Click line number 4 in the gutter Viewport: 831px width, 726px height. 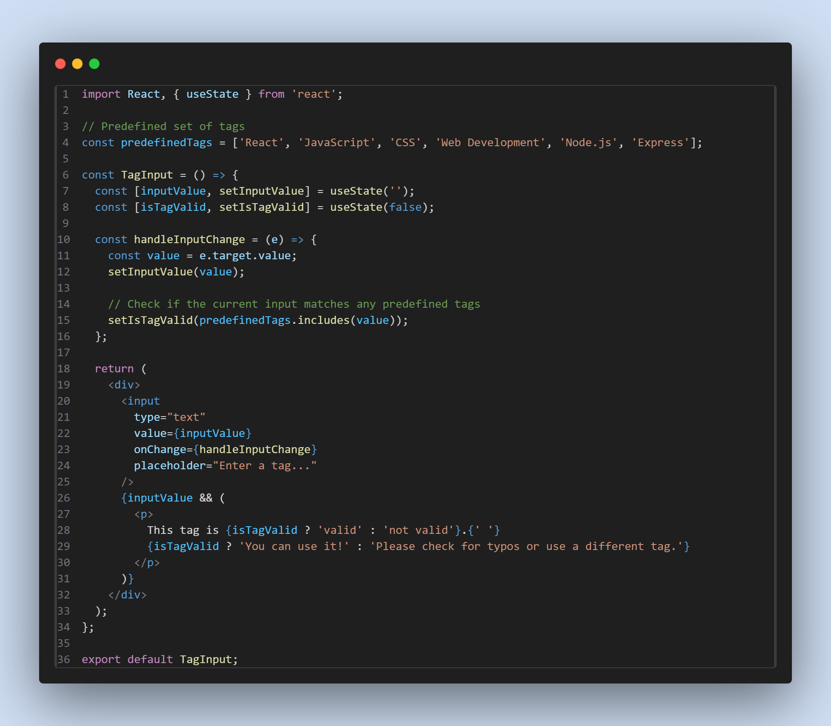[66, 143]
